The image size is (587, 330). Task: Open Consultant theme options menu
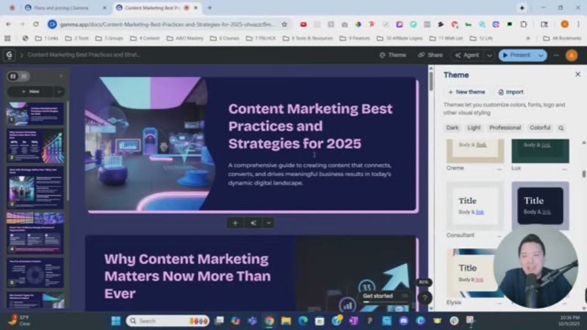tap(499, 236)
